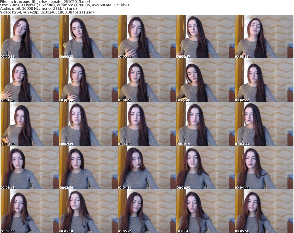This screenshot has height=233, width=294.
Task: View the thumbnail stamped 00:05:25
Action: click(147, 211)
